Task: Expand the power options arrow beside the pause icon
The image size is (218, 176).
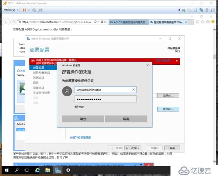Action: point(29,10)
